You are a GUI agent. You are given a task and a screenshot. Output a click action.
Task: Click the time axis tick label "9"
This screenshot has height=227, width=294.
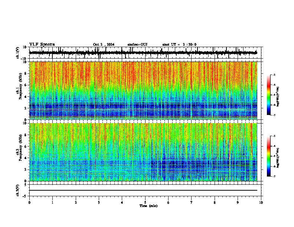coord(238,203)
